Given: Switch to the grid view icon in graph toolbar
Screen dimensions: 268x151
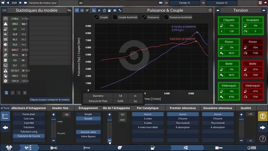Looking at the screenshot, I should (82, 10).
